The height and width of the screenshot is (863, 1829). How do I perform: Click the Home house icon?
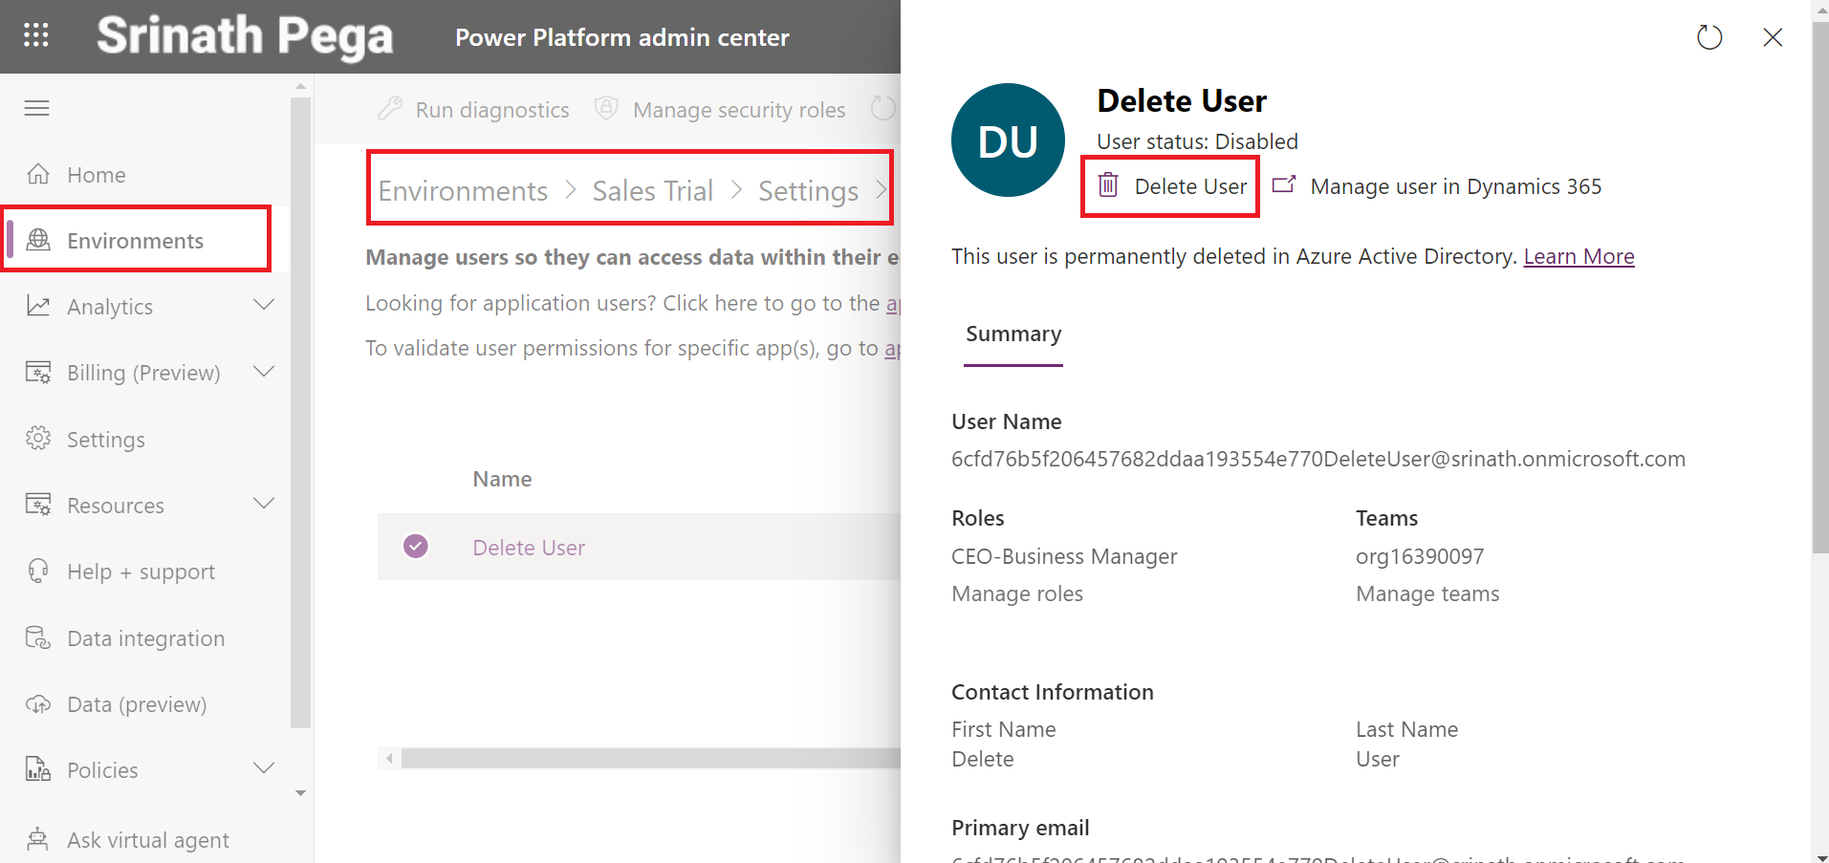pos(38,174)
